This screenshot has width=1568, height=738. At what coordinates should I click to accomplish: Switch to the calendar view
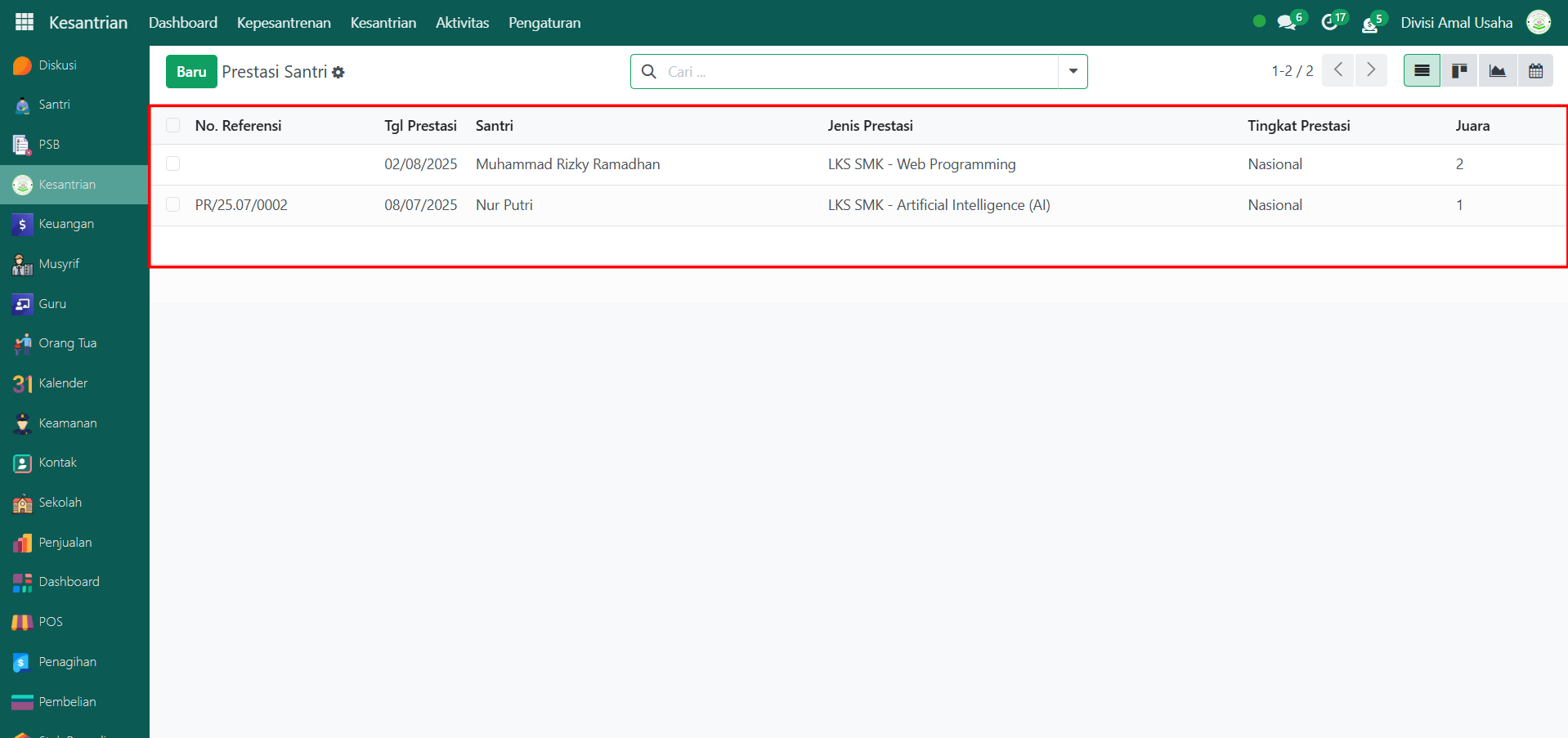1535,71
